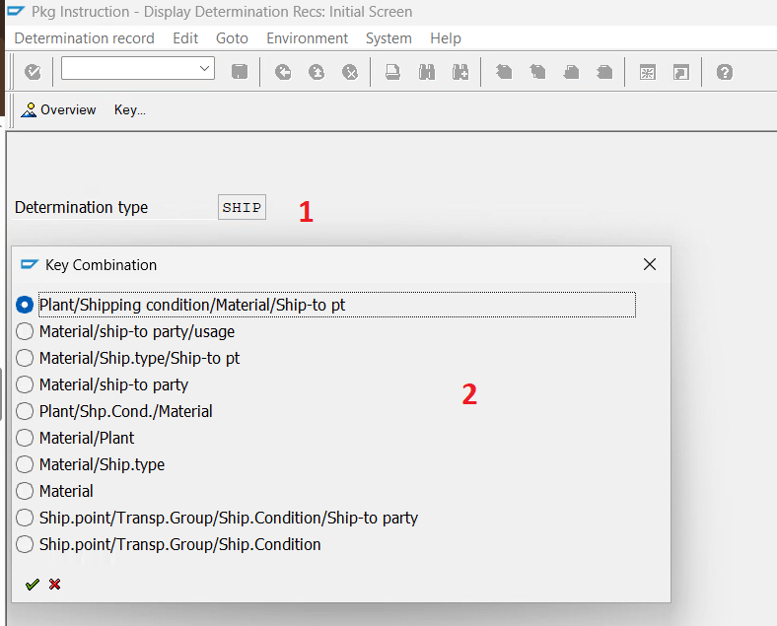Open the Determination record menu

point(84,38)
